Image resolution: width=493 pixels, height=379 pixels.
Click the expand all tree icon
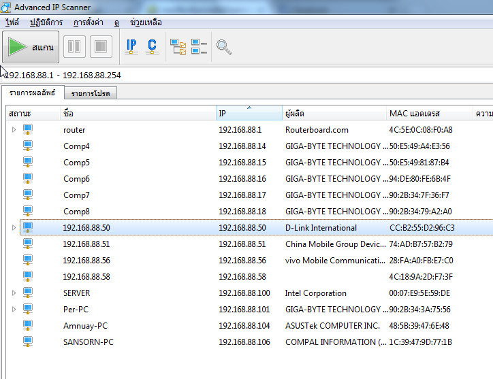(x=178, y=47)
